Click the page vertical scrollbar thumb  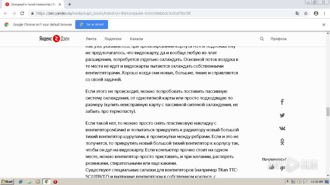click(x=328, y=112)
